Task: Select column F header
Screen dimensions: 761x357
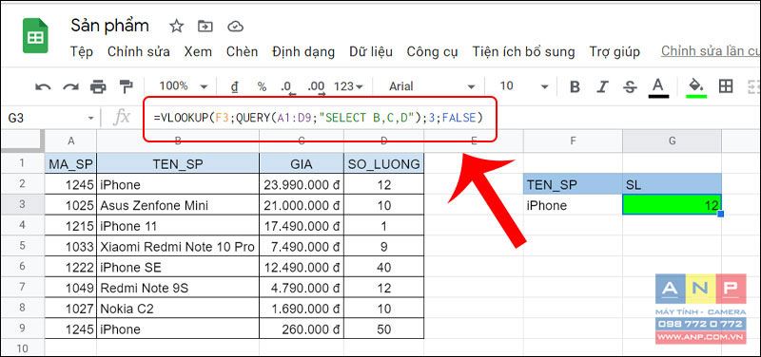Action: point(573,141)
